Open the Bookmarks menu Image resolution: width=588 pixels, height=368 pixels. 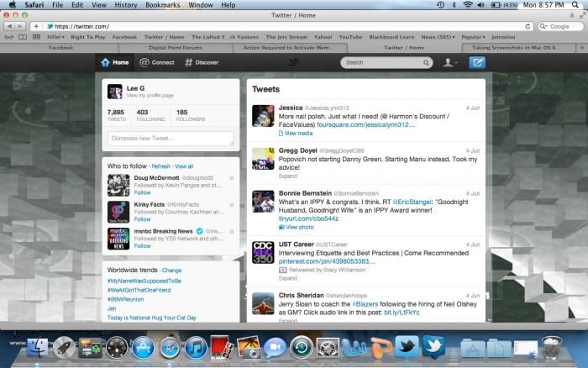coord(162,5)
